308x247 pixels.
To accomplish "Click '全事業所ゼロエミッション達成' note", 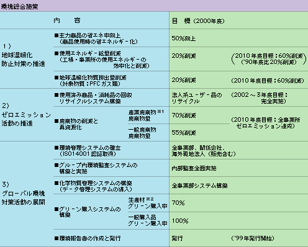I will (x=266, y=123).
